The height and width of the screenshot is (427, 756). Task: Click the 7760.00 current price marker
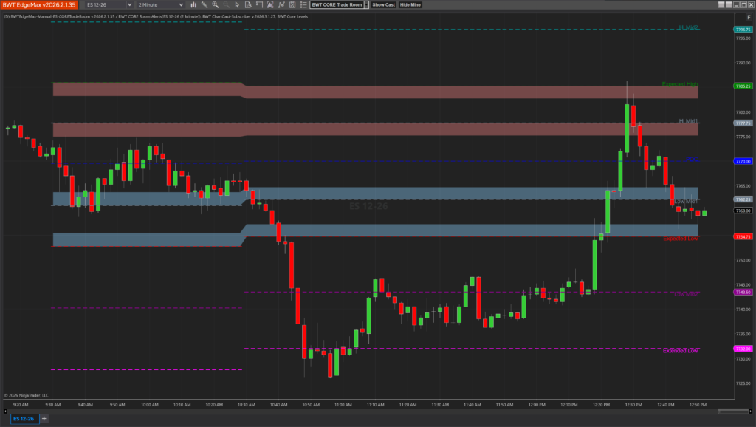pyautogui.click(x=743, y=211)
